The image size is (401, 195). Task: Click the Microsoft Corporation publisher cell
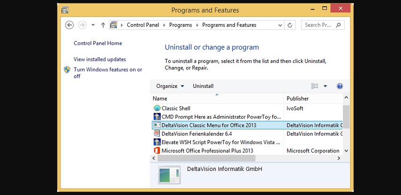click(x=313, y=151)
